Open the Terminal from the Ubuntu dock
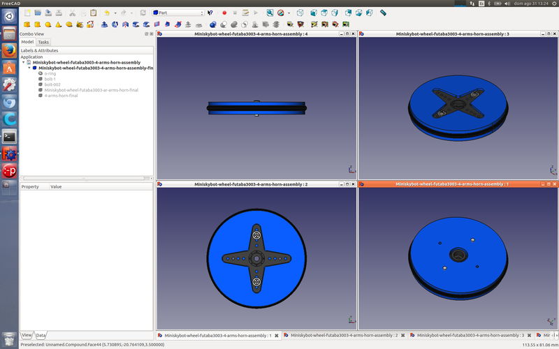 (10, 137)
